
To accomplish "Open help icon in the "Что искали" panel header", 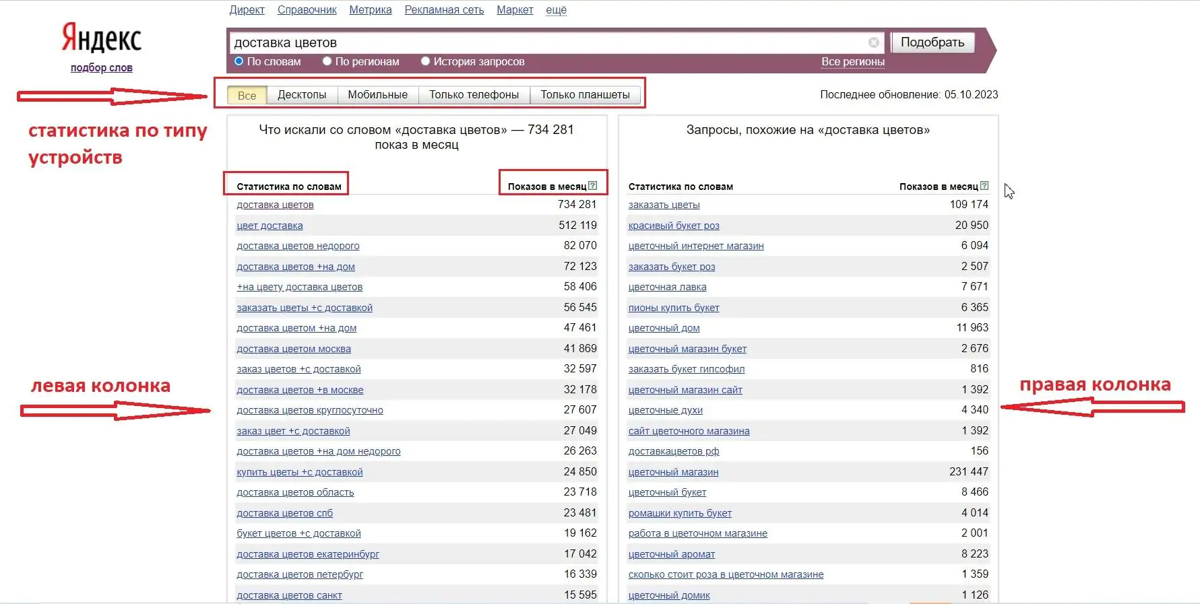I will [593, 186].
